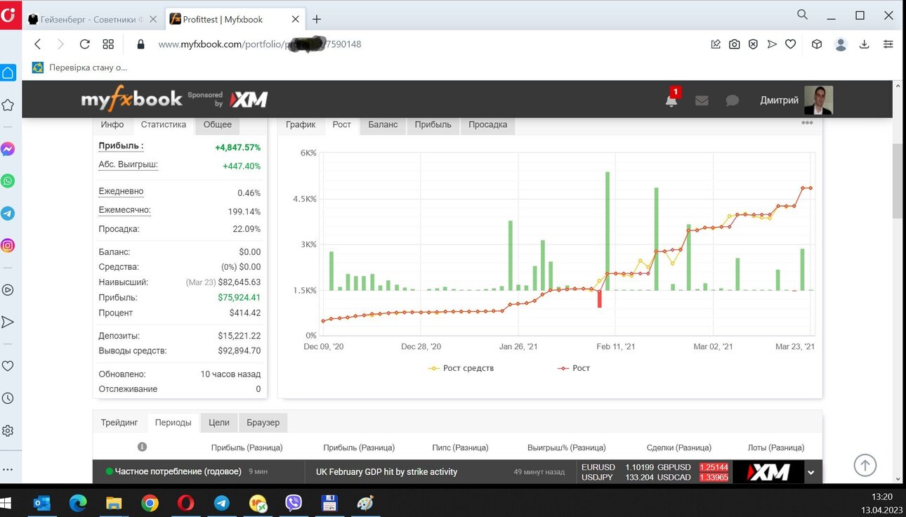Open the browser profile avatar icon
Image resolution: width=906 pixels, height=517 pixels.
coord(841,44)
